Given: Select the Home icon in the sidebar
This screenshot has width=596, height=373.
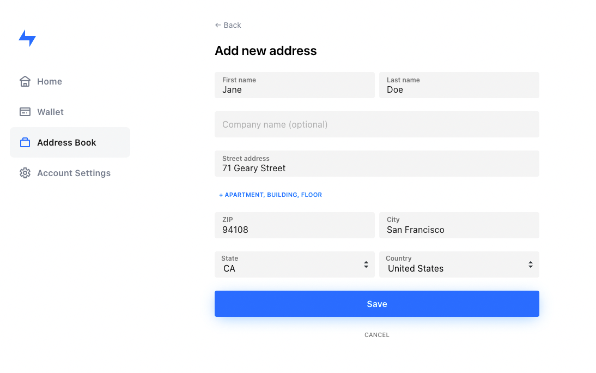Looking at the screenshot, I should (25, 81).
